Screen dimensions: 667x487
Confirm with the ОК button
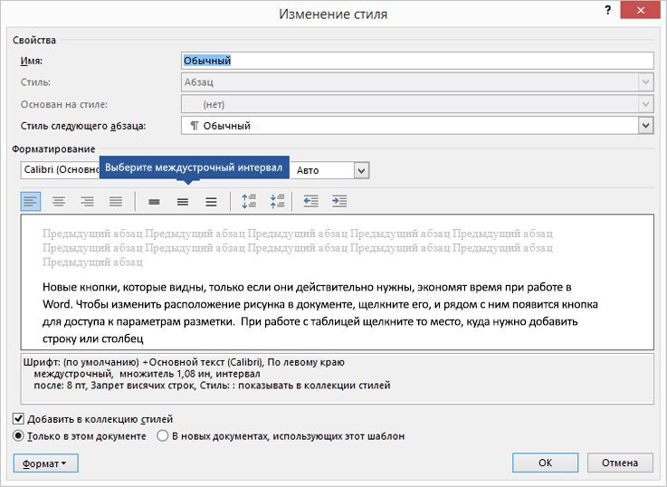pyautogui.click(x=546, y=463)
